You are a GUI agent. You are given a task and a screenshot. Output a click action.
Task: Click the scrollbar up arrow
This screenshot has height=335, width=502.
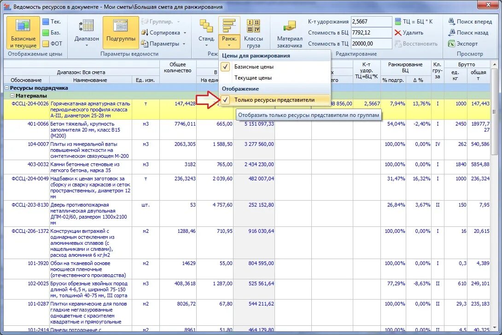point(494,64)
